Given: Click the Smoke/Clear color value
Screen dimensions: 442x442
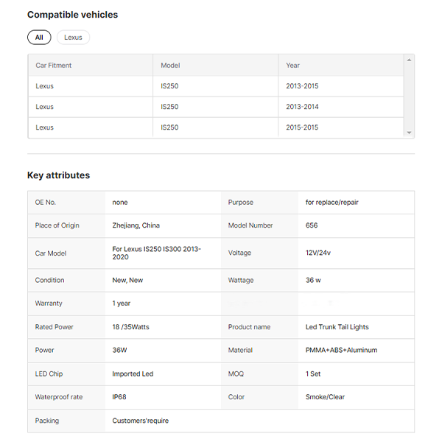Looking at the screenshot, I should point(325,397).
